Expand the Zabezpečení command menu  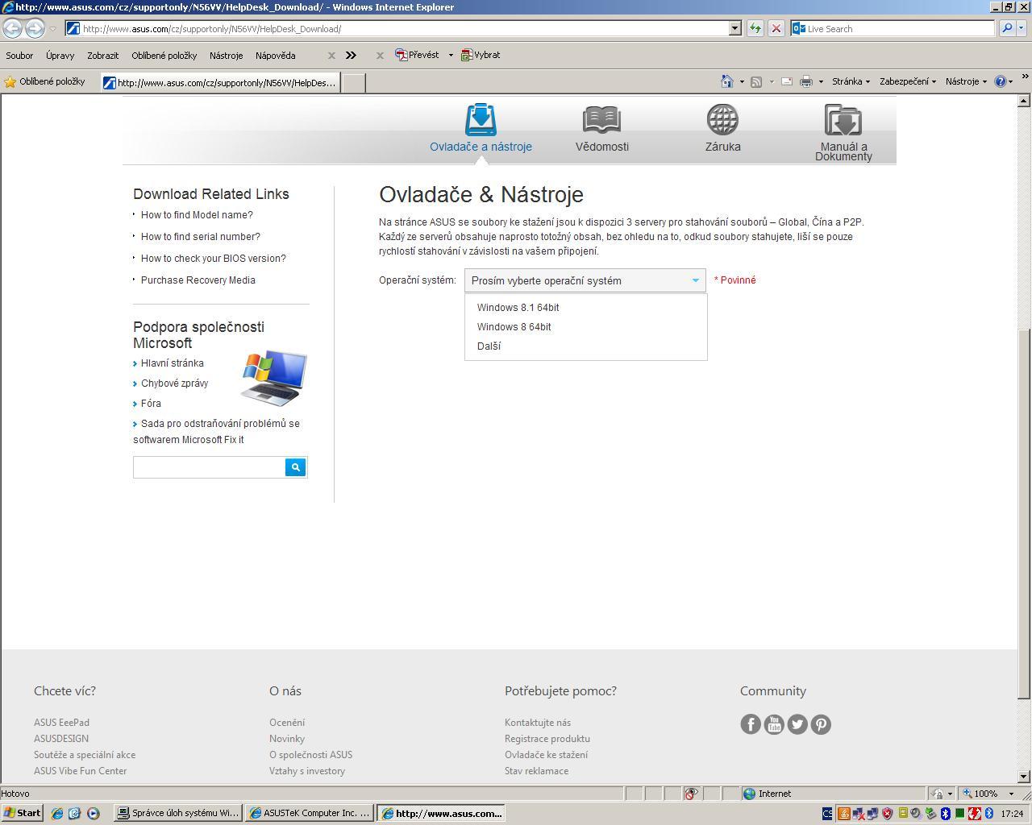click(x=907, y=81)
